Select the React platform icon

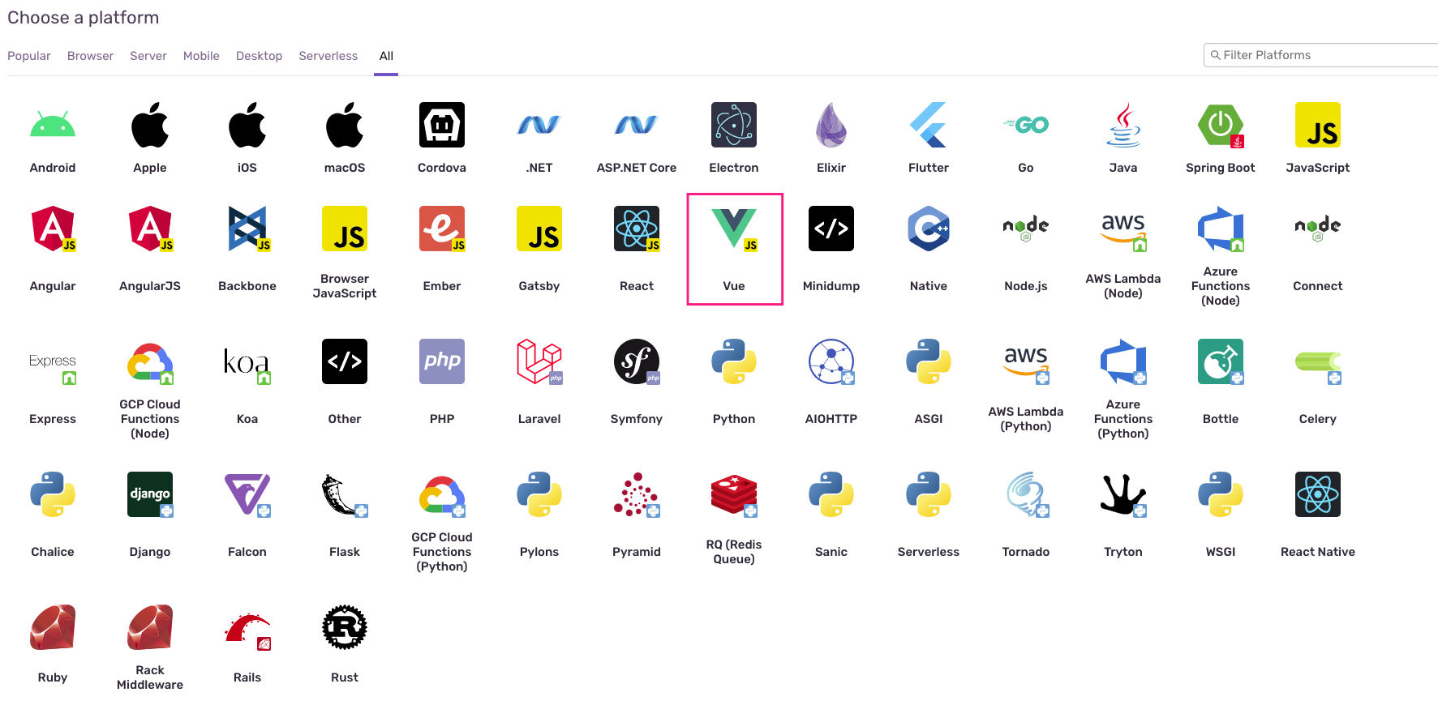[x=637, y=229]
